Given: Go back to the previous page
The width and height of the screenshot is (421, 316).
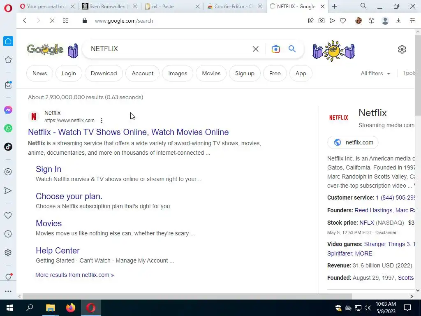Looking at the screenshot, I should (x=24, y=21).
